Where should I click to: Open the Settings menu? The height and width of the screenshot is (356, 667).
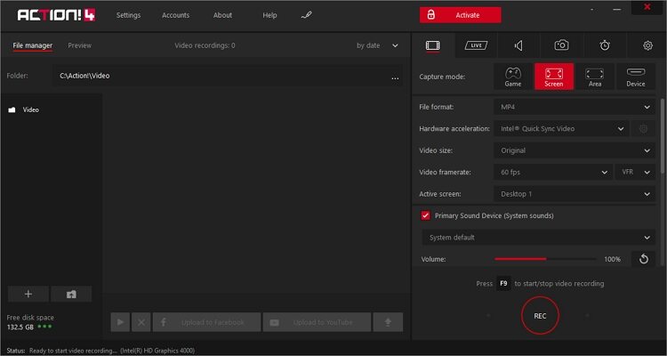(128, 15)
